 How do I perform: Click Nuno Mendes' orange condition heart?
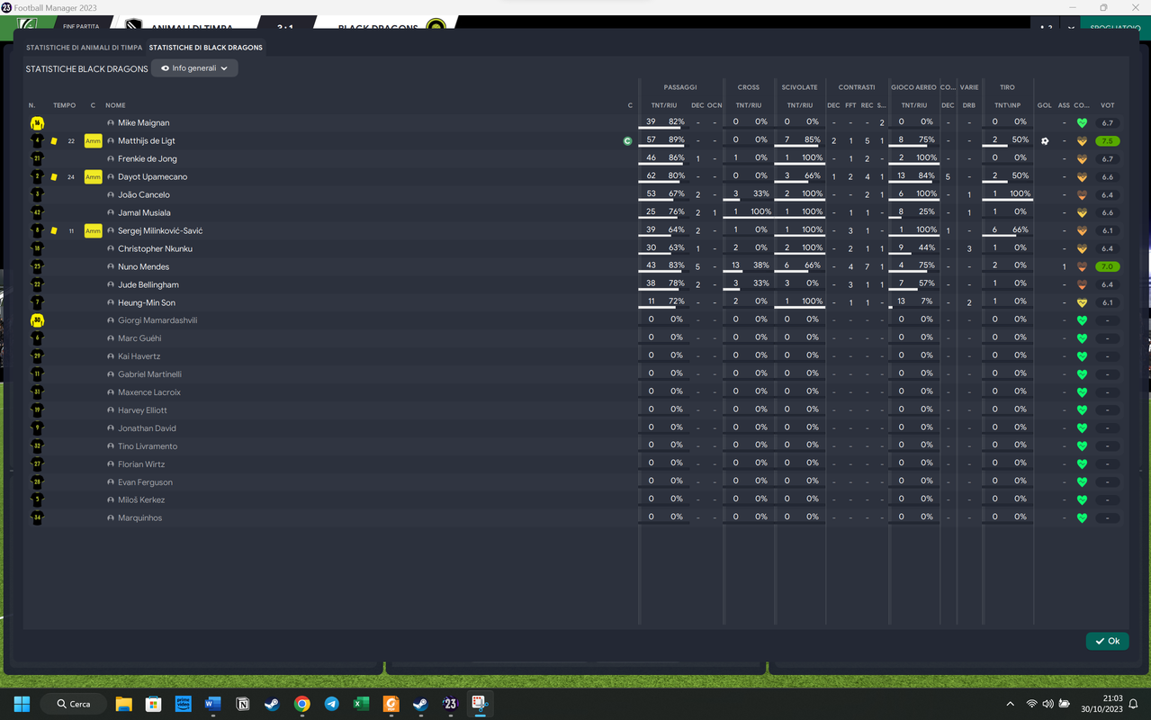tap(1082, 266)
